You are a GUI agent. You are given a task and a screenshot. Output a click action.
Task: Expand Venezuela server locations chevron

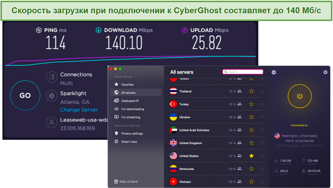point(262,169)
